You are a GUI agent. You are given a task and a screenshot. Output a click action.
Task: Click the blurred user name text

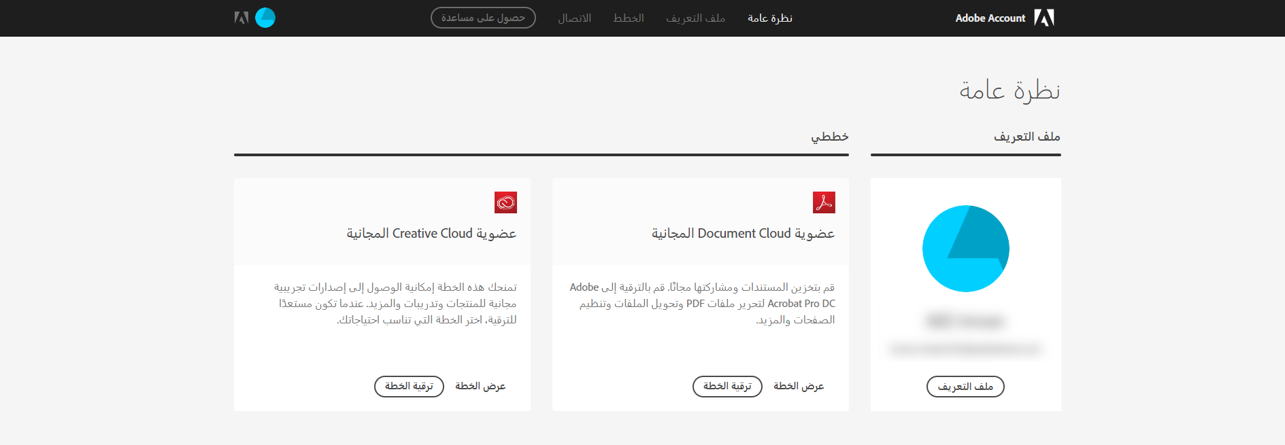click(965, 321)
